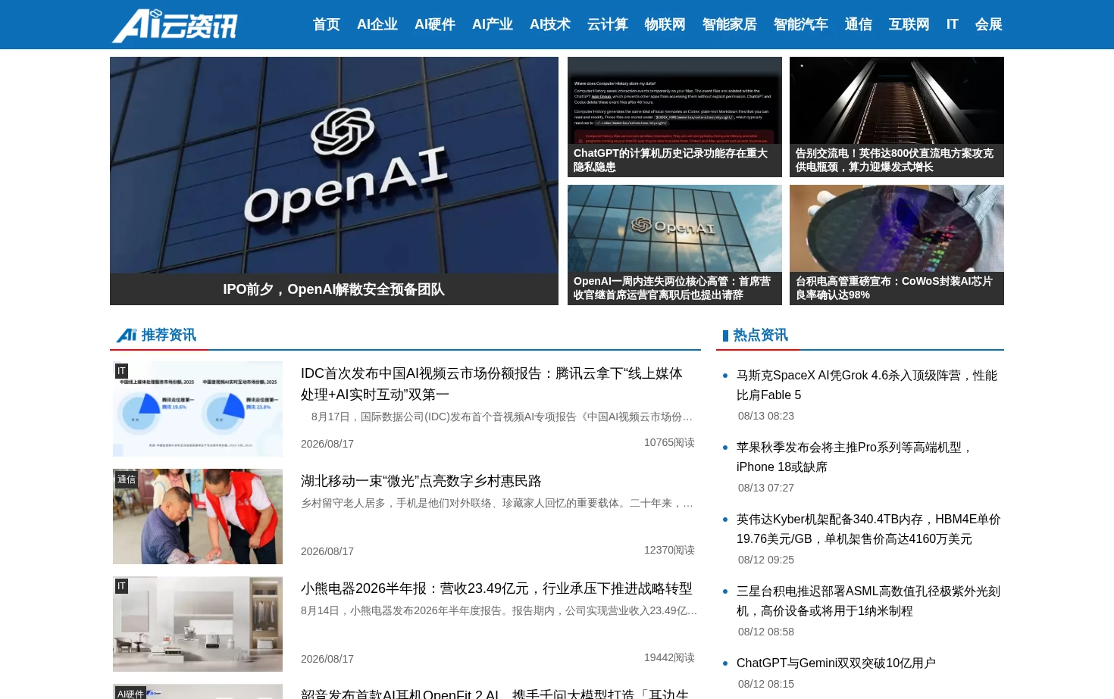Click the AI硬件 tag on bottom thumbnail
Screen dimensions: 1114x699
(130, 693)
